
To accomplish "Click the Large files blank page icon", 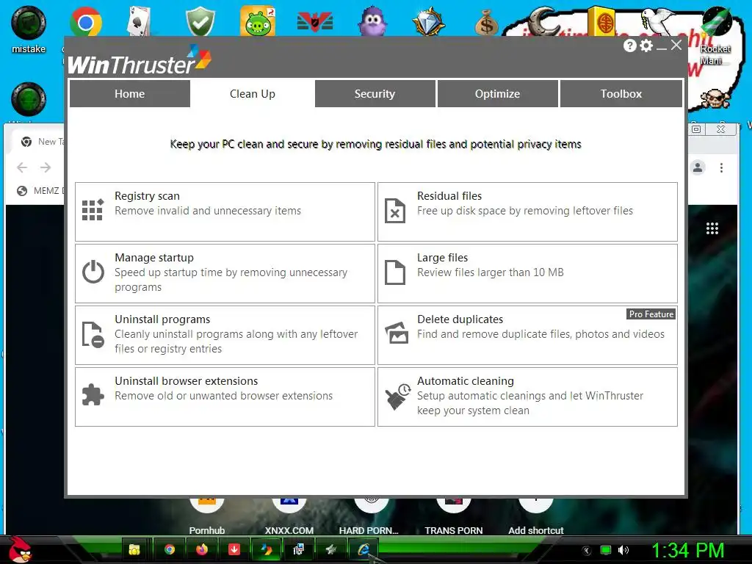I will pos(395,272).
